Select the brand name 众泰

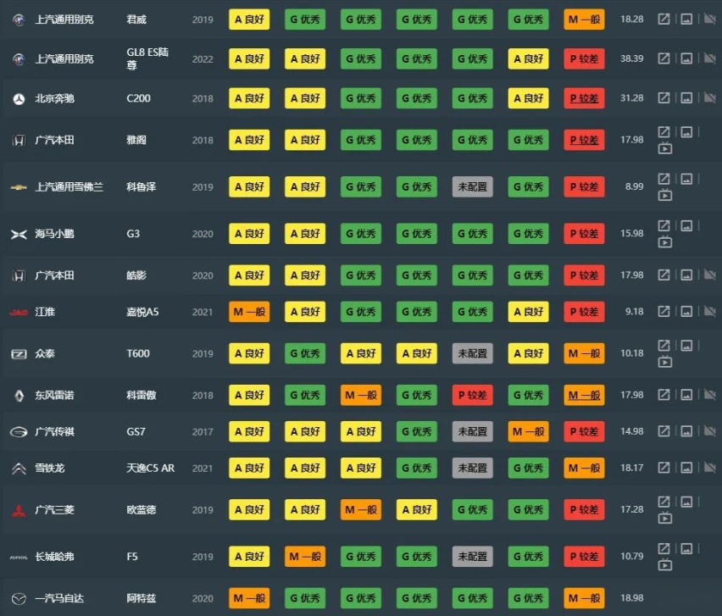(x=45, y=353)
